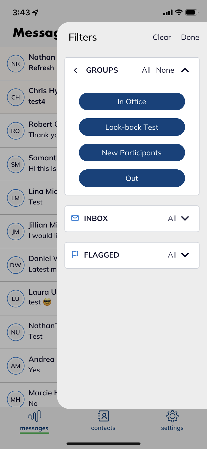Screen dimensions: 207x449
Task: Expand the INBOX filter dropdown
Action: pos(185,218)
